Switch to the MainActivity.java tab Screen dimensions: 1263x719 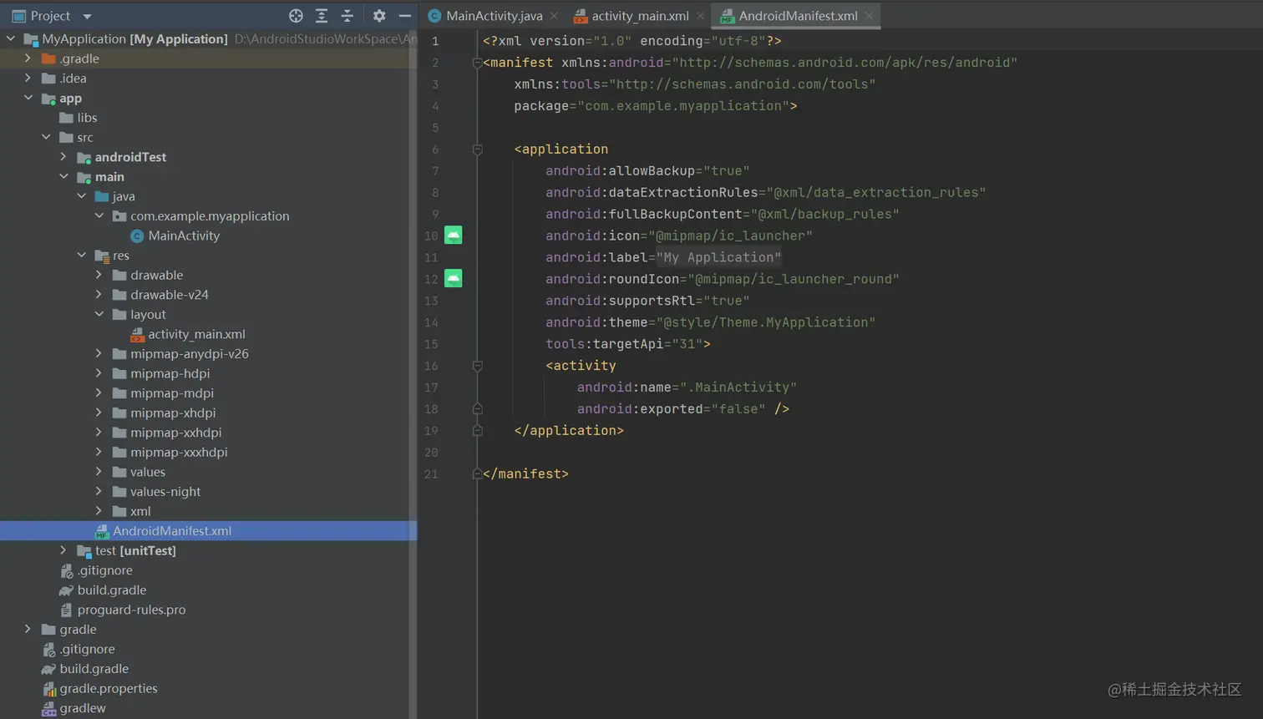(494, 16)
